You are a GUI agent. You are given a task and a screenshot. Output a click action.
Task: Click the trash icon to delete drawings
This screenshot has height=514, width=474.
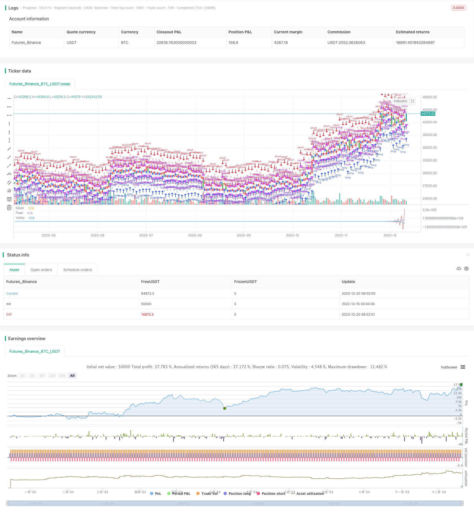(9, 207)
